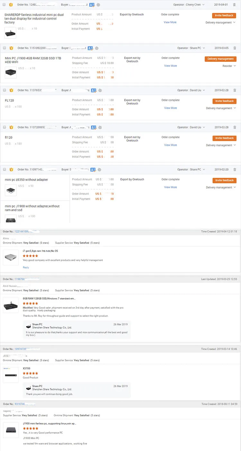This screenshot has width=241, height=451.
Task: Click grey round icon beside buyer on 2019-03-05 order
Action: click(97, 48)
